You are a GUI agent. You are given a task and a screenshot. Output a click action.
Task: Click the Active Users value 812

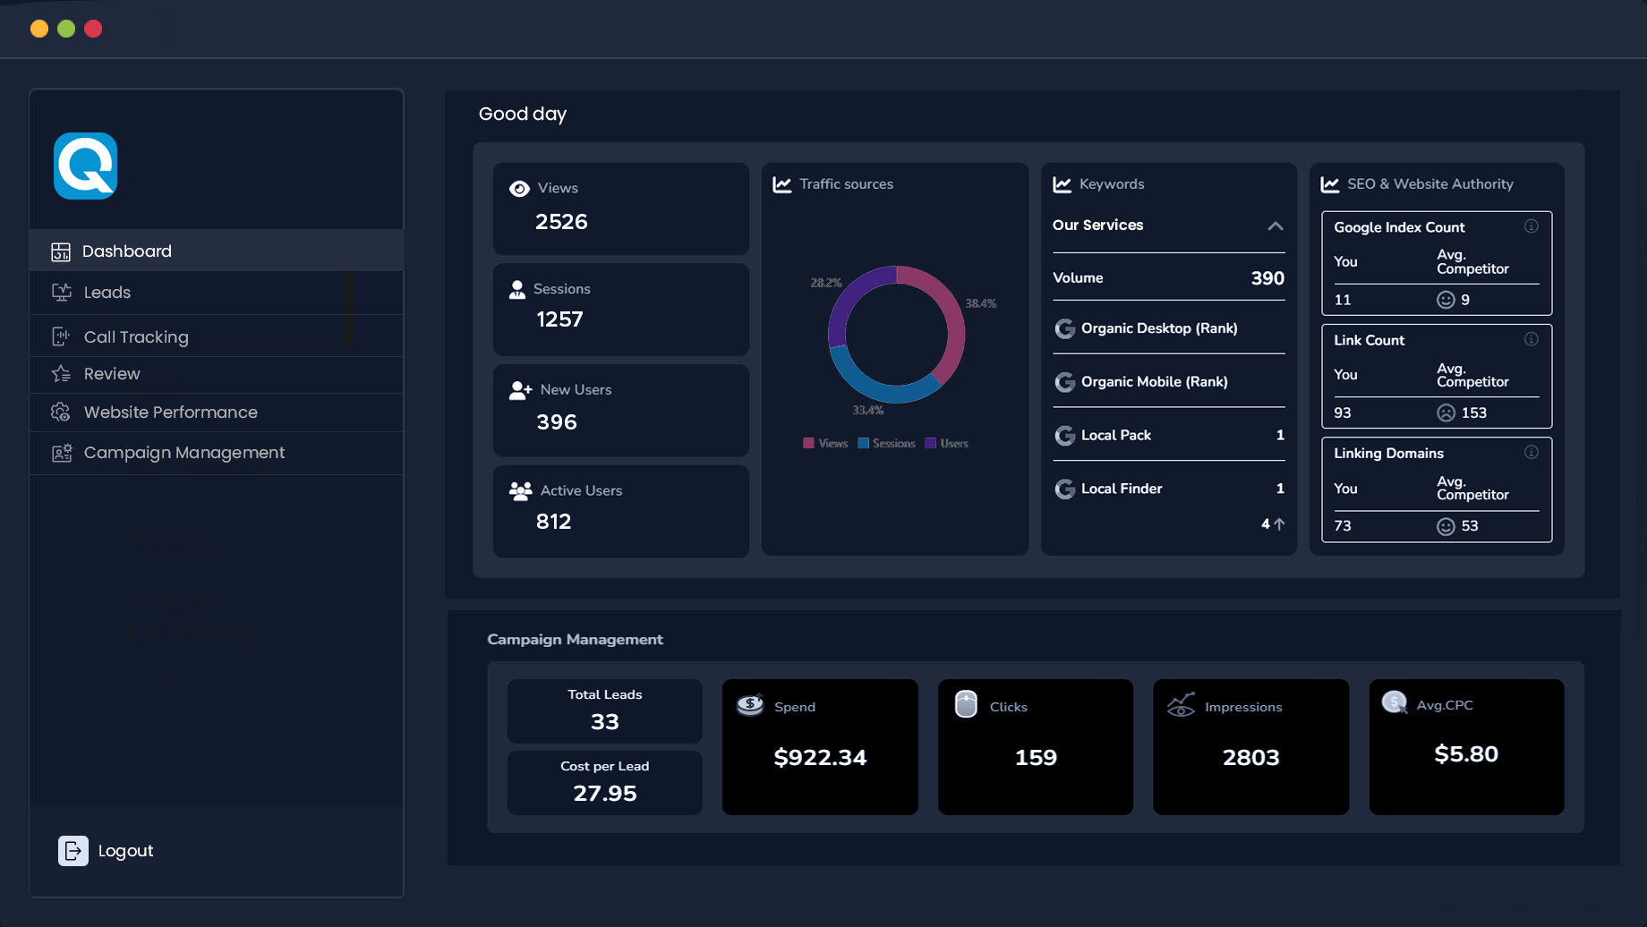tap(553, 522)
